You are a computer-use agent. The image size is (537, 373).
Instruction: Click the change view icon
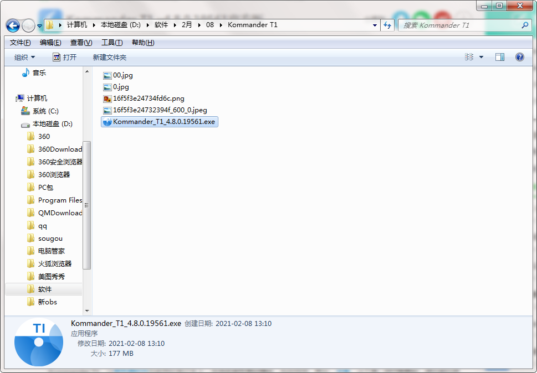(x=469, y=57)
